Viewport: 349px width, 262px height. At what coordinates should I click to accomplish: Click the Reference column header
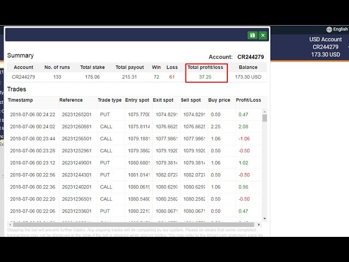71,100
